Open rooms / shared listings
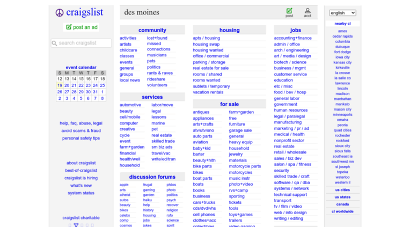 207,74
